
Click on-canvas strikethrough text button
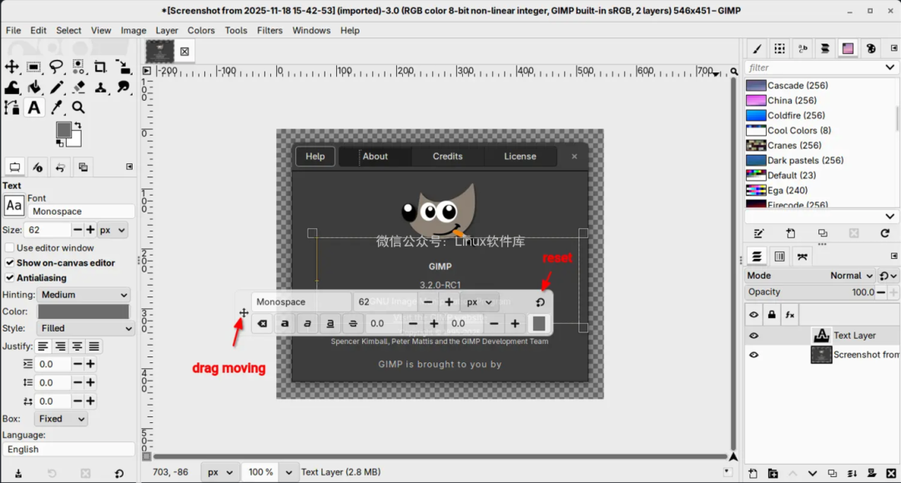pos(353,324)
